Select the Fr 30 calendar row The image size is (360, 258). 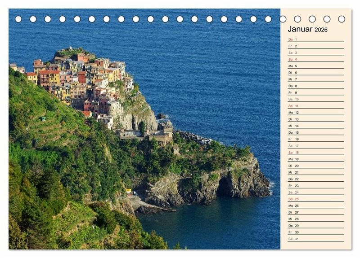(316, 232)
